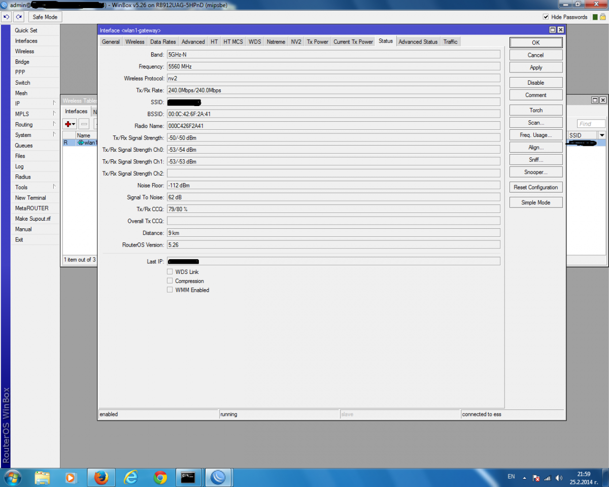Toggle the Safe Mode button
609x487 pixels.
(x=45, y=17)
